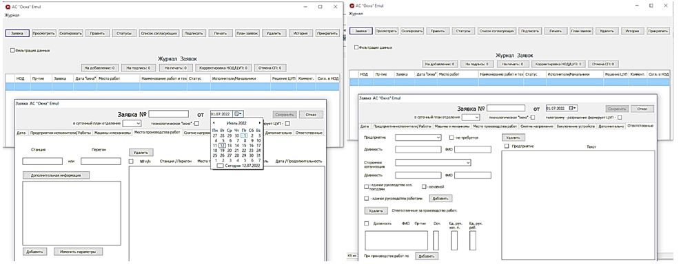Click 'Корректировка НОД/ЦУП: 0' filter in left window

224,67
